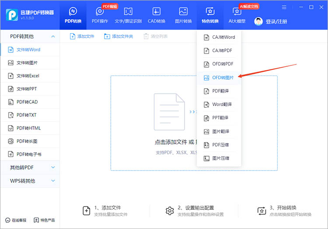Viewport: 328px width, 229px height.
Task: Switch to 文字/票证识别 tab
Action: click(128, 15)
